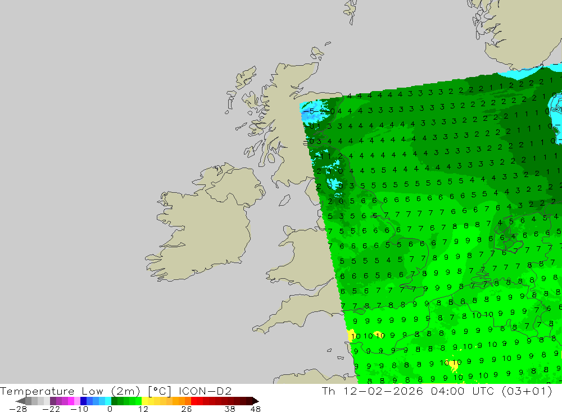The width and height of the screenshot is (562, 412).
Task: Click the '-28' legend scale label
Action: [18, 409]
